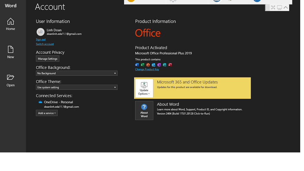Click the grid icon in floating toolbar
The height and width of the screenshot is (171, 304).
coord(267,8)
